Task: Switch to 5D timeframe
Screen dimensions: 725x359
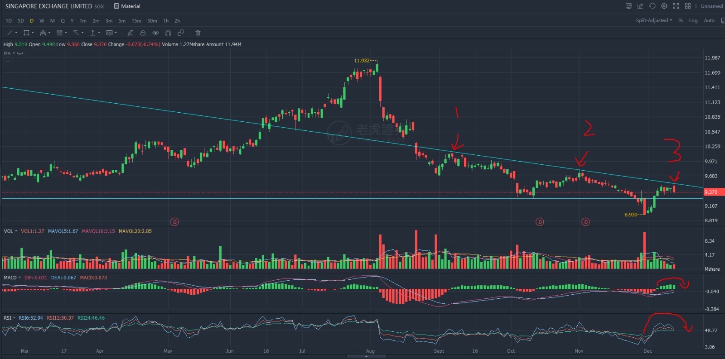Action: (20, 21)
